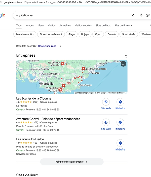This screenshot has height=177, width=151.
Task: Click the Cannes label on the map
Action: coord(95,73)
